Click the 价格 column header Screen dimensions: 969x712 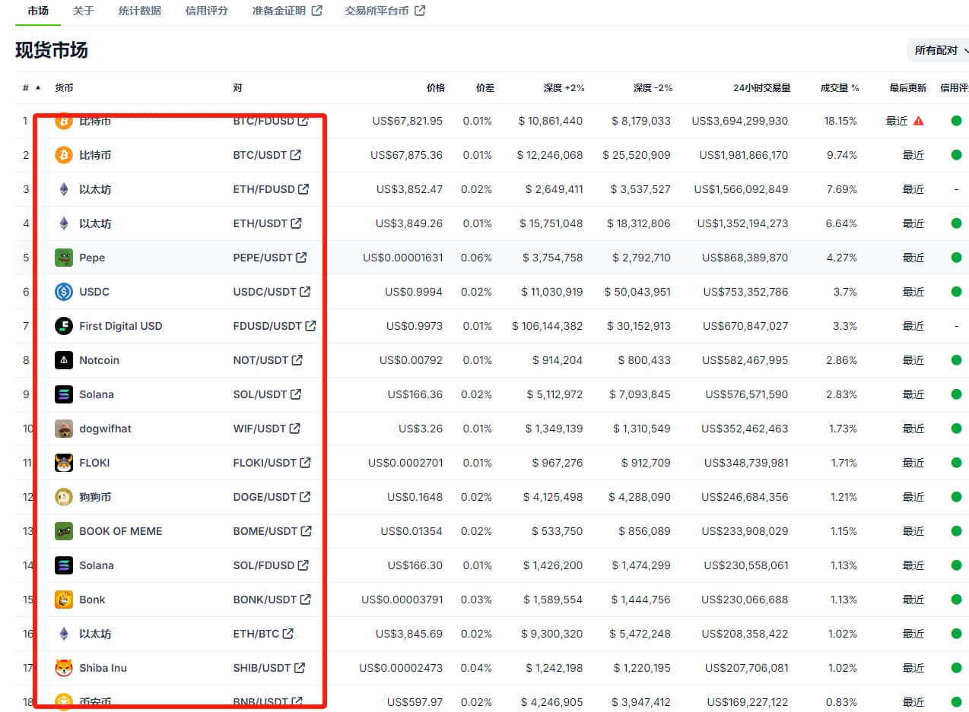(436, 88)
